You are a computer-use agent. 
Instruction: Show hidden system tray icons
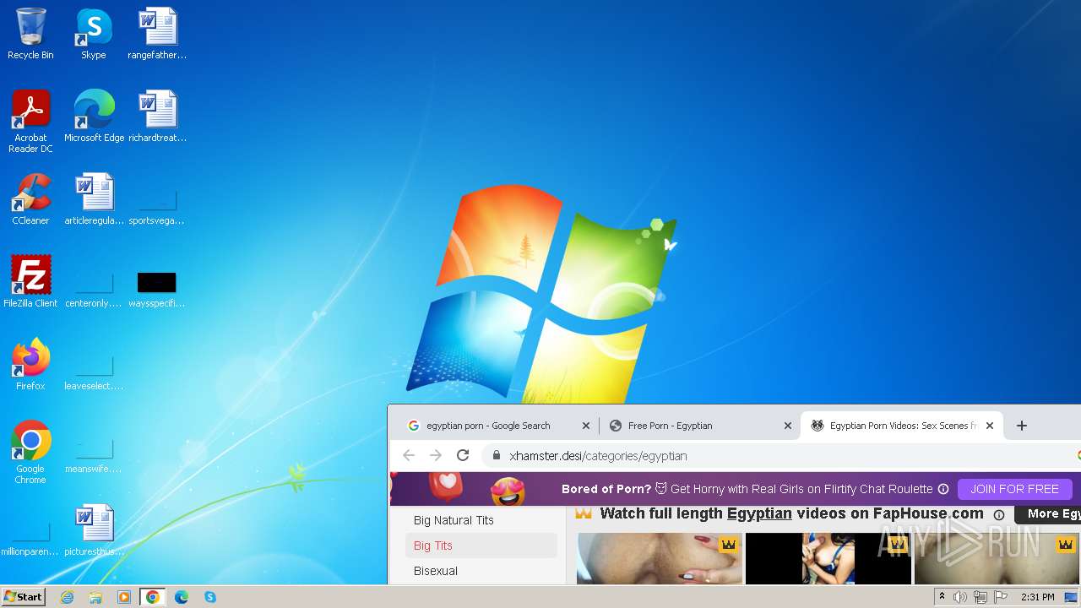(x=942, y=597)
